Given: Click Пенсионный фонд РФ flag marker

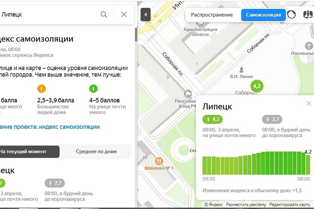Looking at the screenshot, I should 188,94.
